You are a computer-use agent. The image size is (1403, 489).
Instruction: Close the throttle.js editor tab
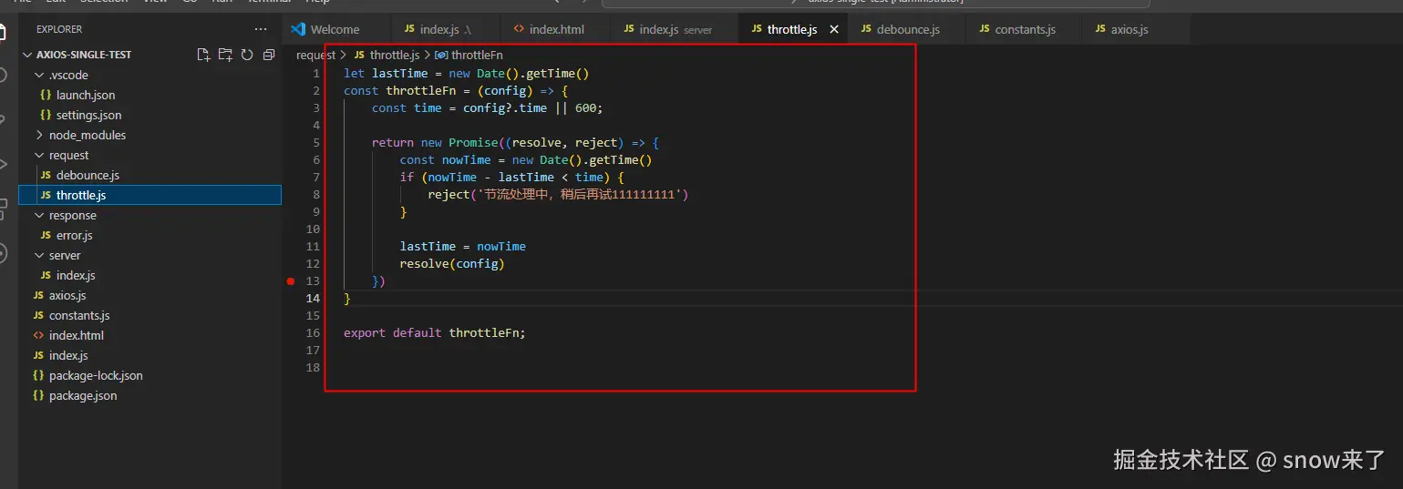point(834,29)
